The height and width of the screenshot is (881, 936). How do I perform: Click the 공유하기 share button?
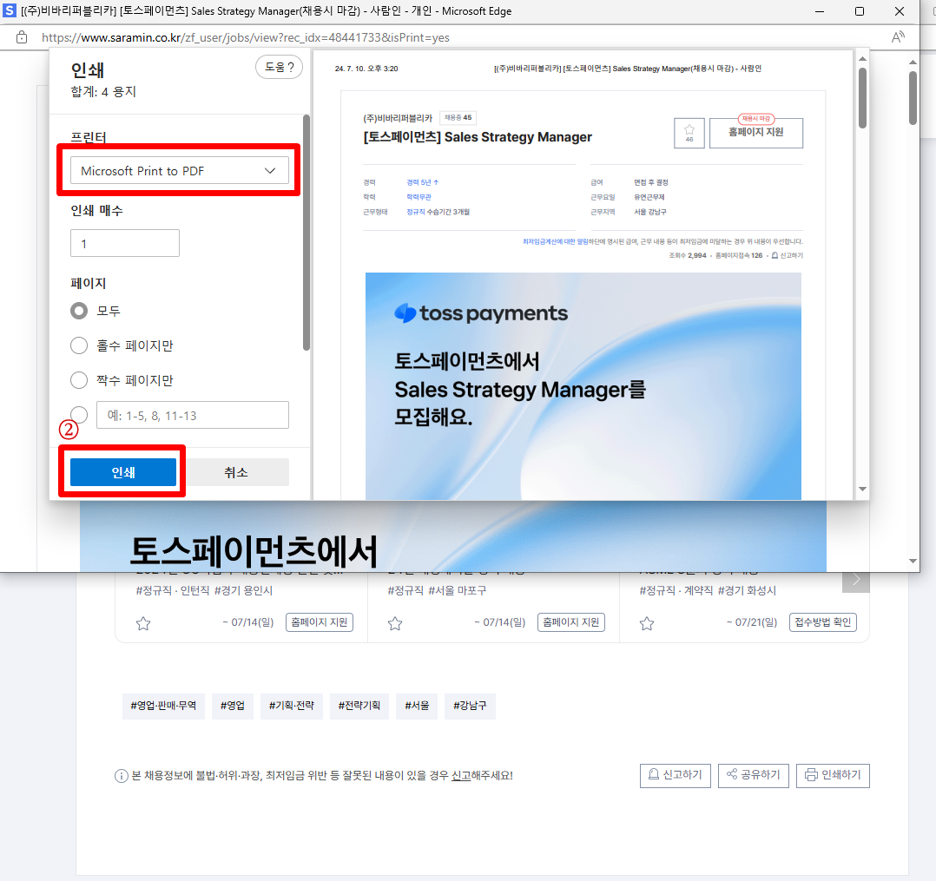tap(754, 775)
